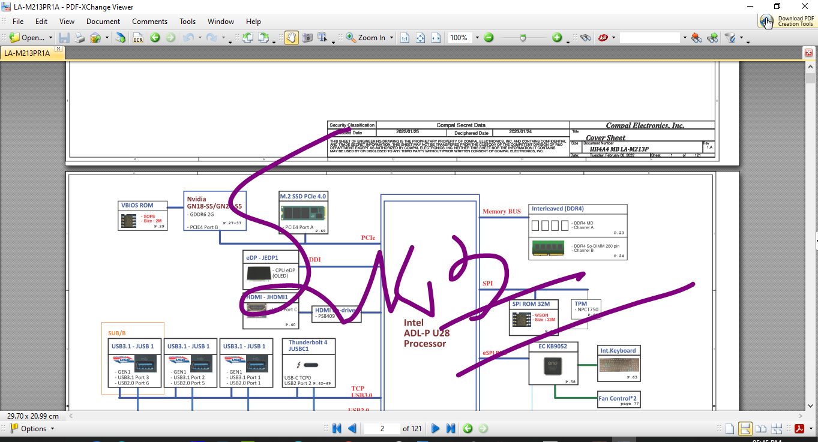Open the Zoom In tool dropdown
The height and width of the screenshot is (442, 818).
(391, 38)
